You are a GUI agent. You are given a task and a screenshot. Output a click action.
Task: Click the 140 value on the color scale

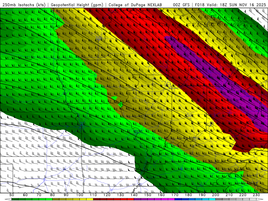[134, 195]
